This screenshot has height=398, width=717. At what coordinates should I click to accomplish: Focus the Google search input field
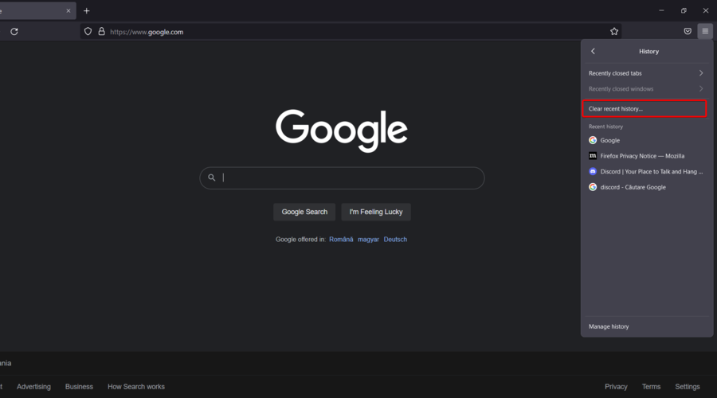pos(342,178)
